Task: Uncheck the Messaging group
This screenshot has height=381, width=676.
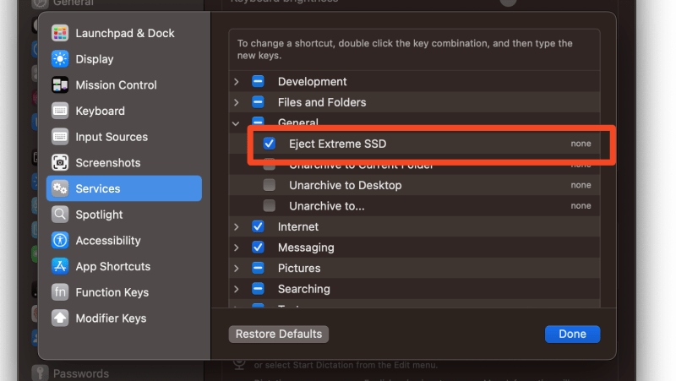Action: (258, 247)
